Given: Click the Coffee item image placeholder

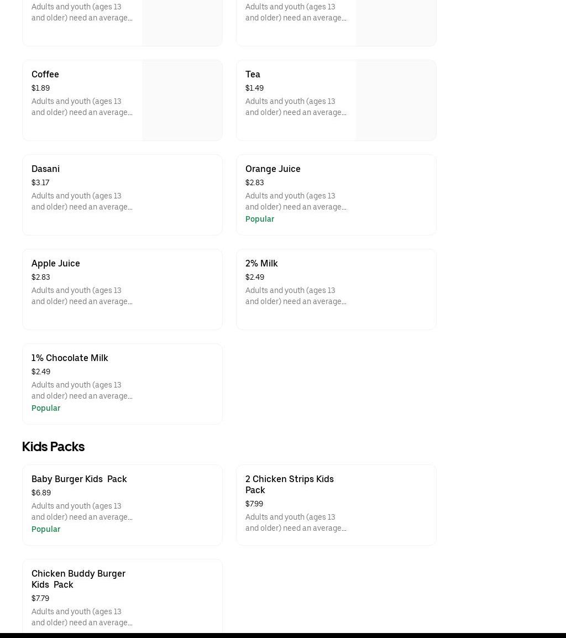Looking at the screenshot, I should 182,100.
